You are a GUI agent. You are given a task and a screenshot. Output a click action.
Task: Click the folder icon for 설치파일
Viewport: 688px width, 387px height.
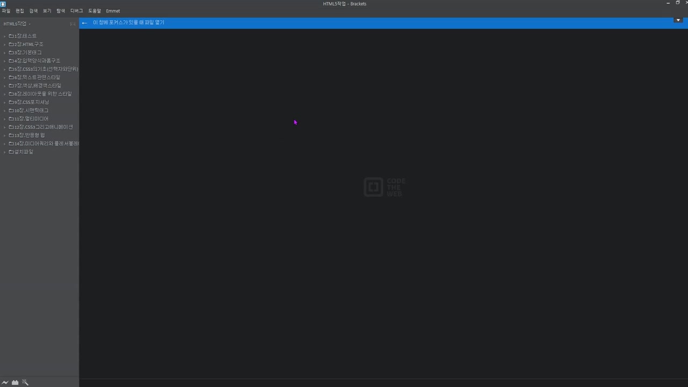pyautogui.click(x=11, y=152)
